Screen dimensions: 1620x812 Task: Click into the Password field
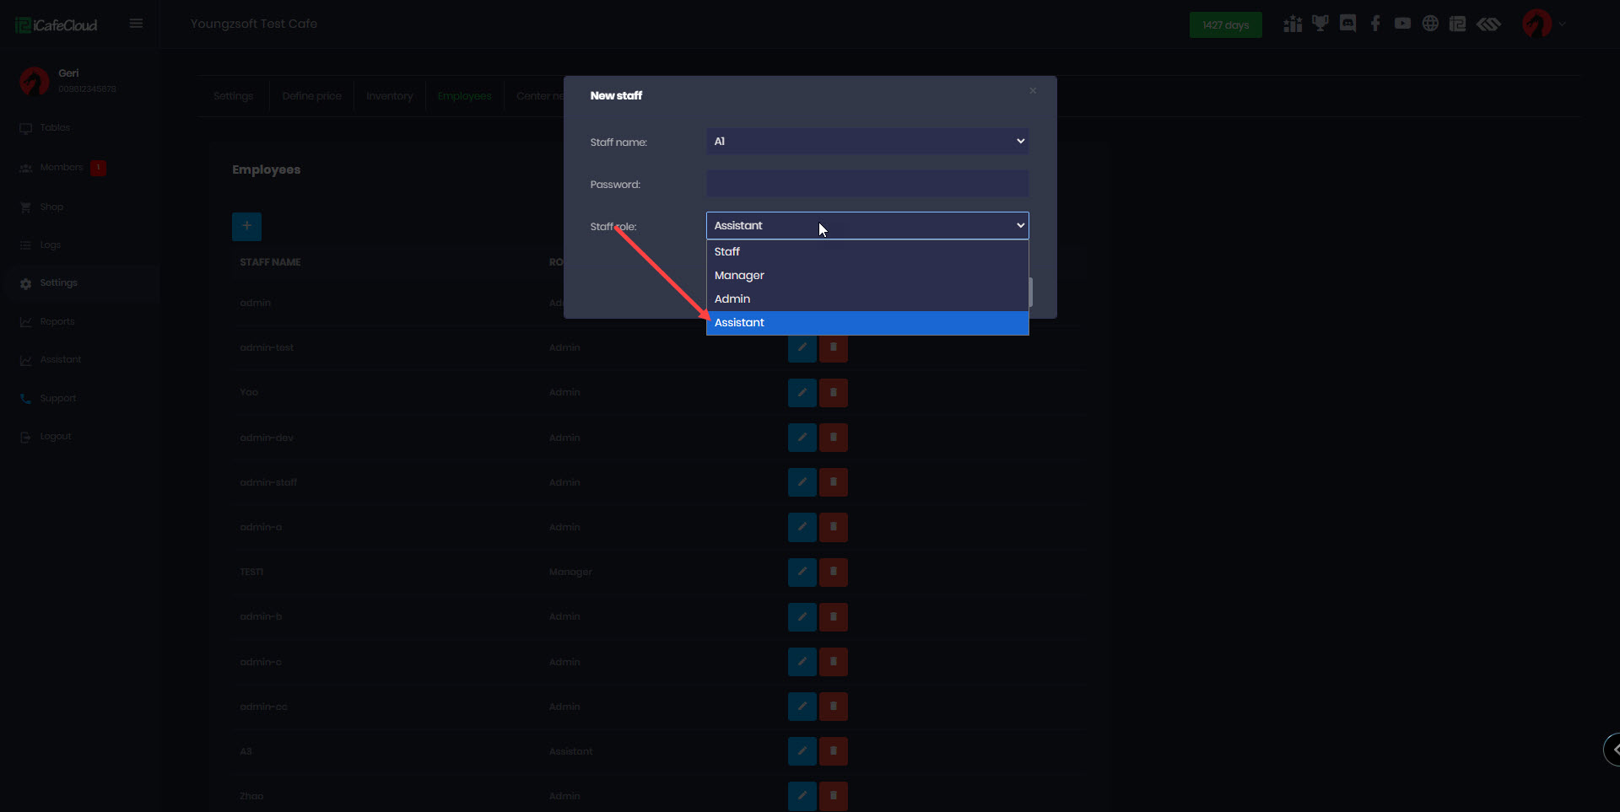tap(867, 184)
